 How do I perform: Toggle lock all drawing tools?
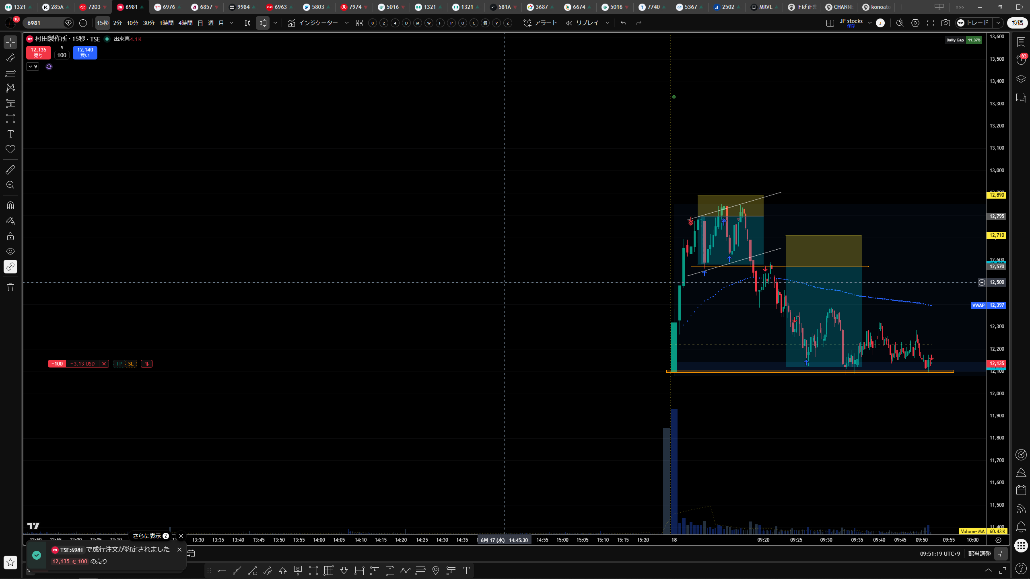(10, 236)
